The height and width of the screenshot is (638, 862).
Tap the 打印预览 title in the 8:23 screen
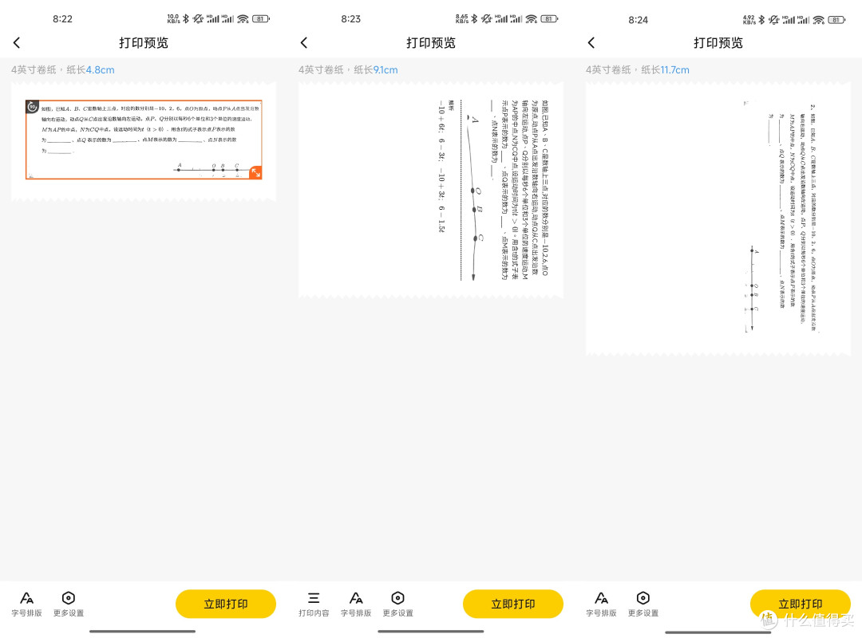click(x=431, y=43)
